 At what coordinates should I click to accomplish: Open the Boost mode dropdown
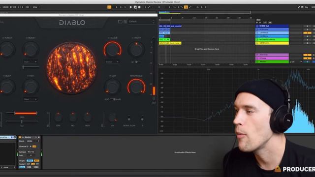(31, 62)
